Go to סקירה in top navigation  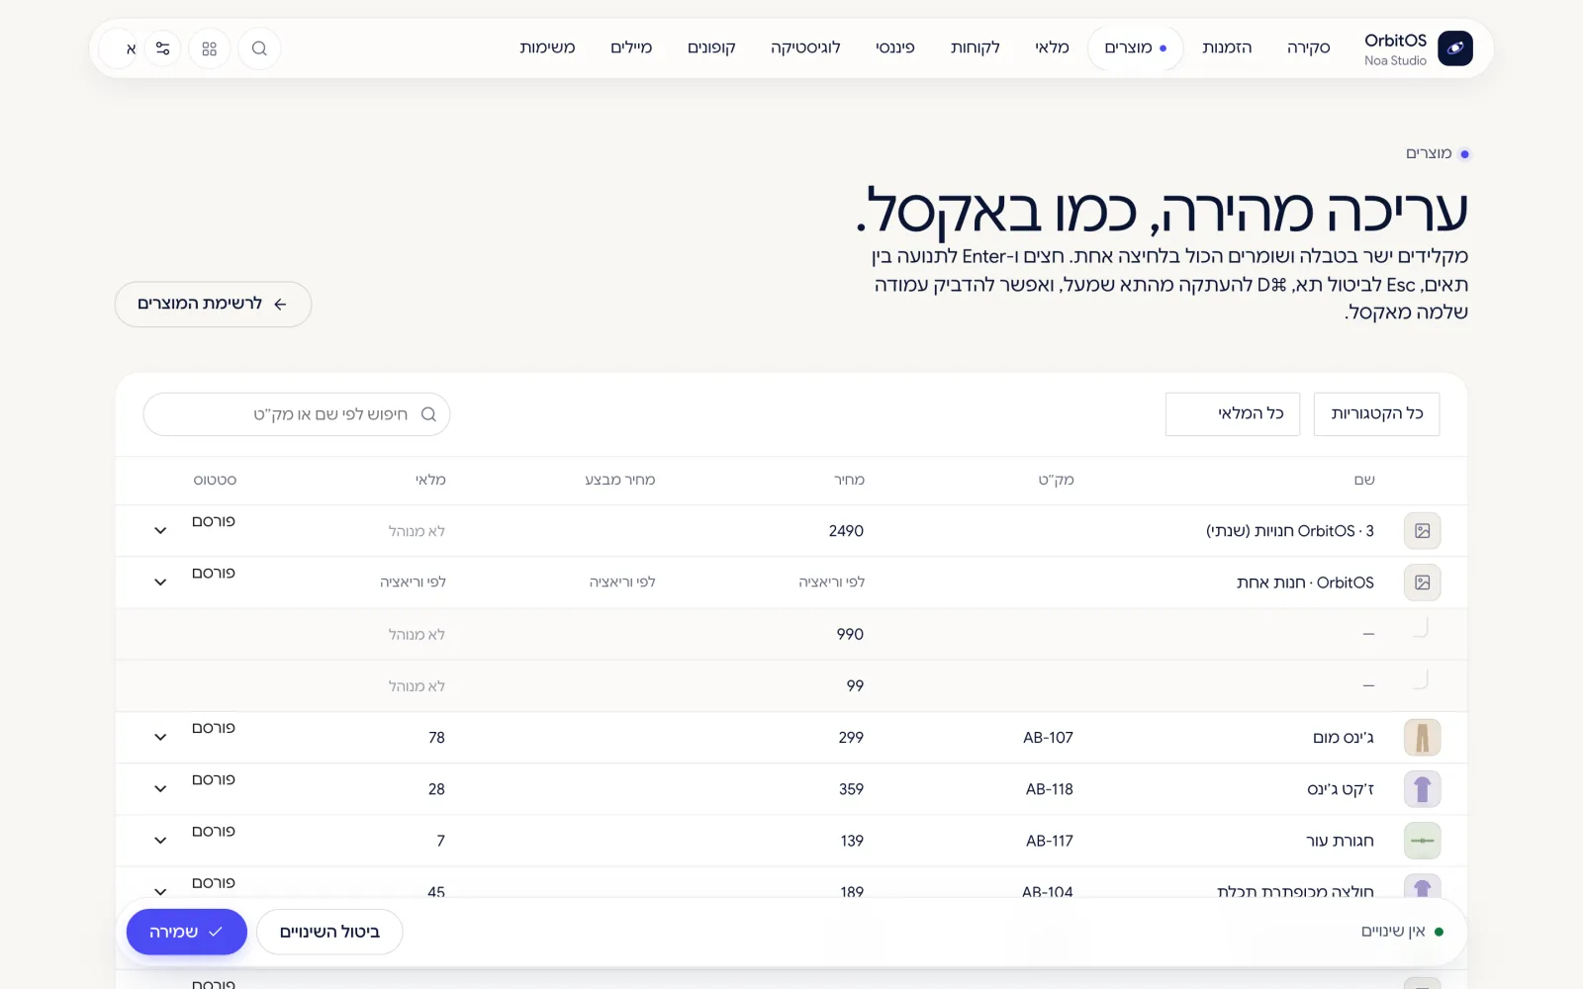tap(1308, 47)
